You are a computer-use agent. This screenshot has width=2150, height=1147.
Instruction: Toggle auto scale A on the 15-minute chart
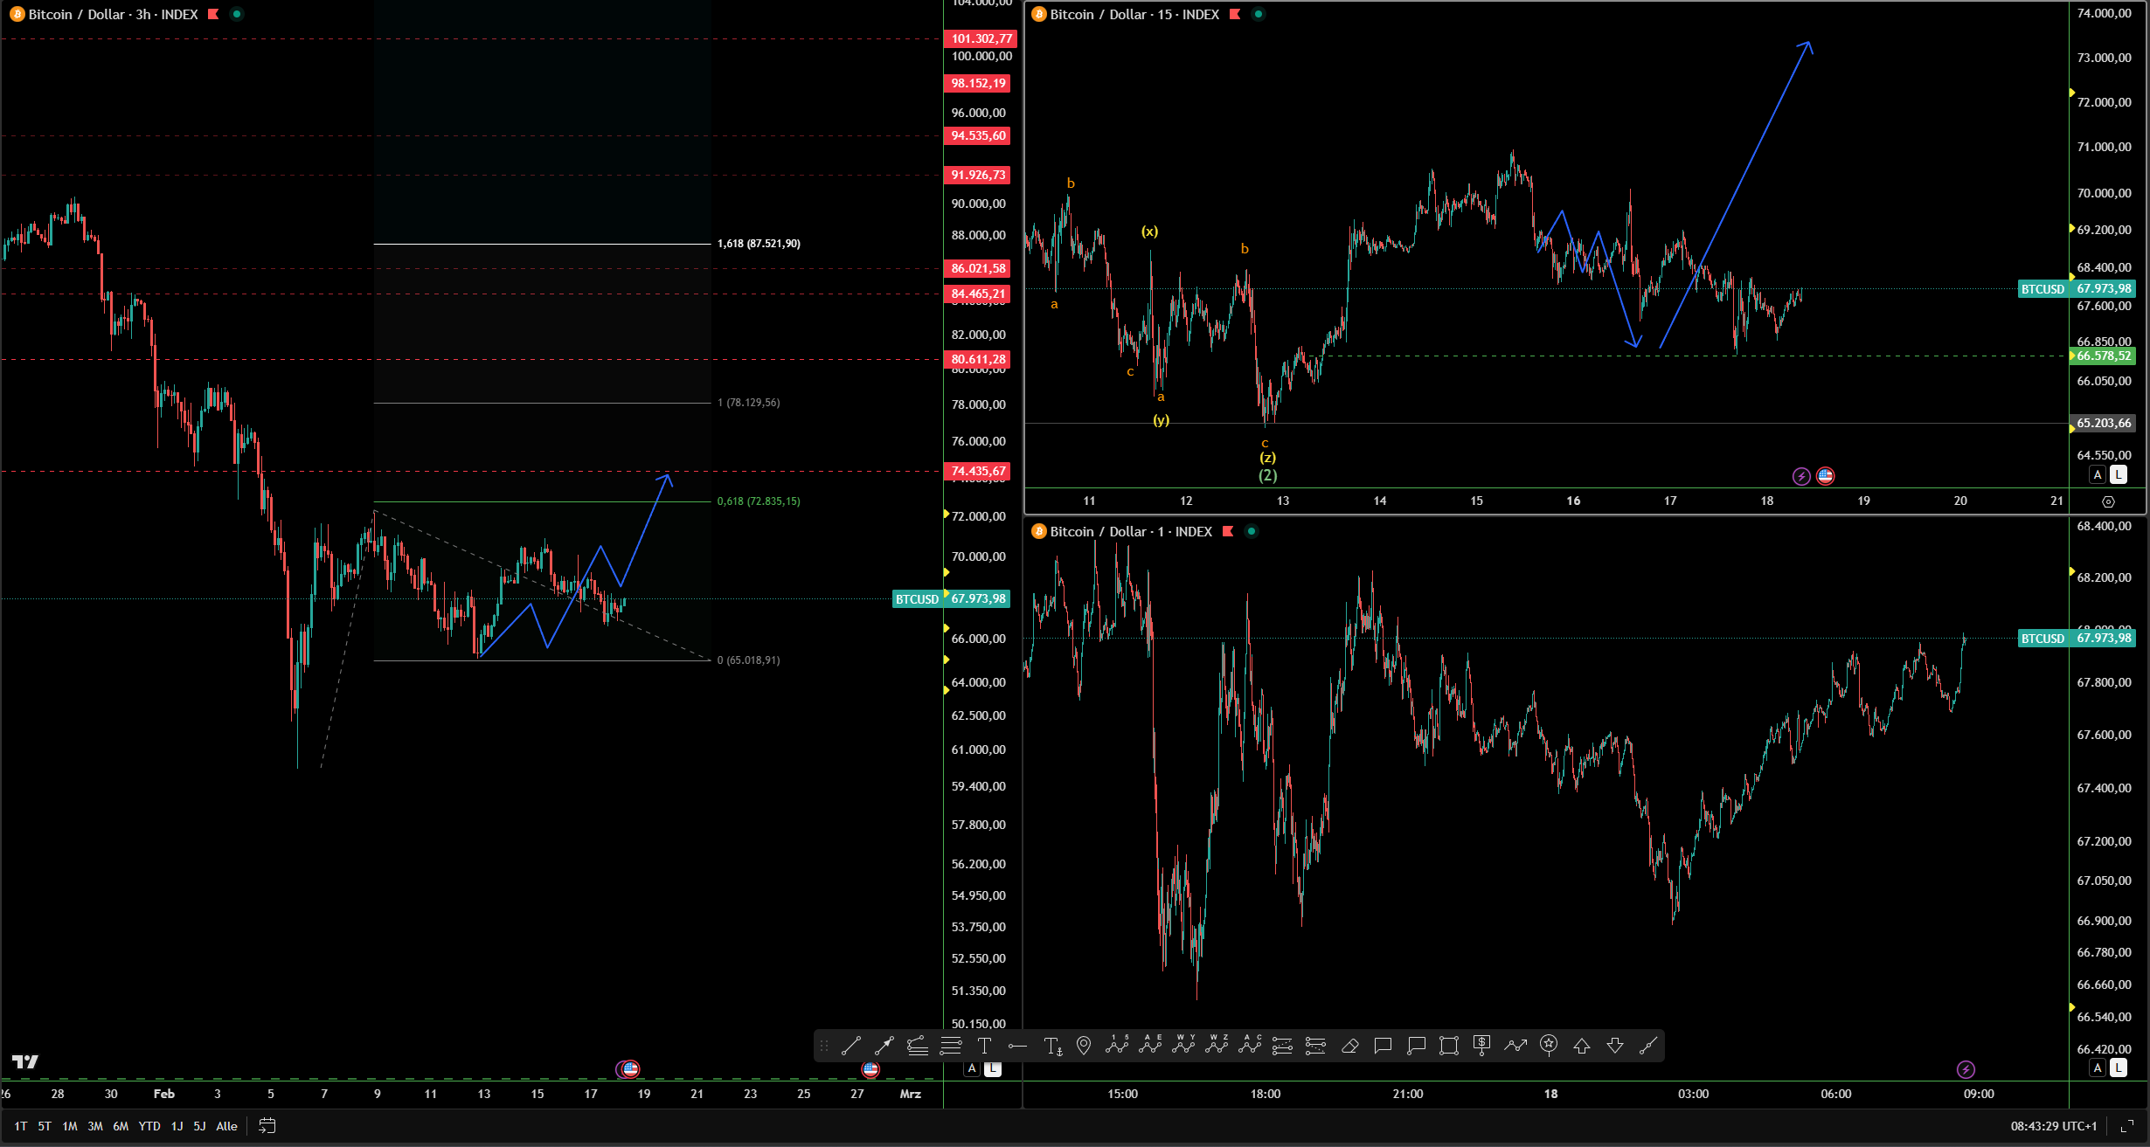(2098, 474)
